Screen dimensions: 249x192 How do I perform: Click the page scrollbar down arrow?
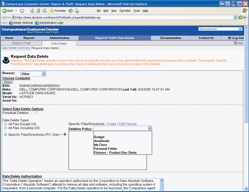coord(246,189)
